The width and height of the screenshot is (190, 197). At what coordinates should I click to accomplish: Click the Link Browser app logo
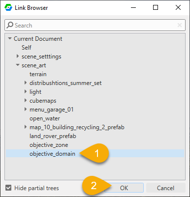(x=8, y=7)
